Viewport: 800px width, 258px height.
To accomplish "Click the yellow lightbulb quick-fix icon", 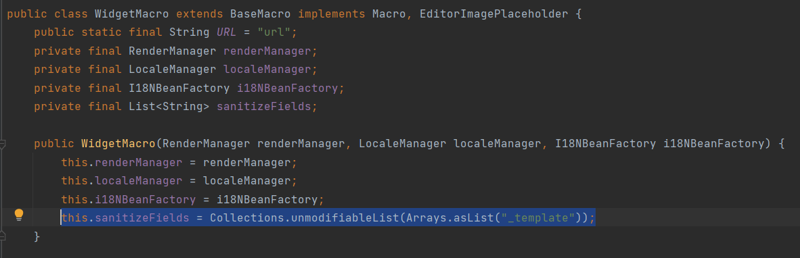I will click(19, 215).
